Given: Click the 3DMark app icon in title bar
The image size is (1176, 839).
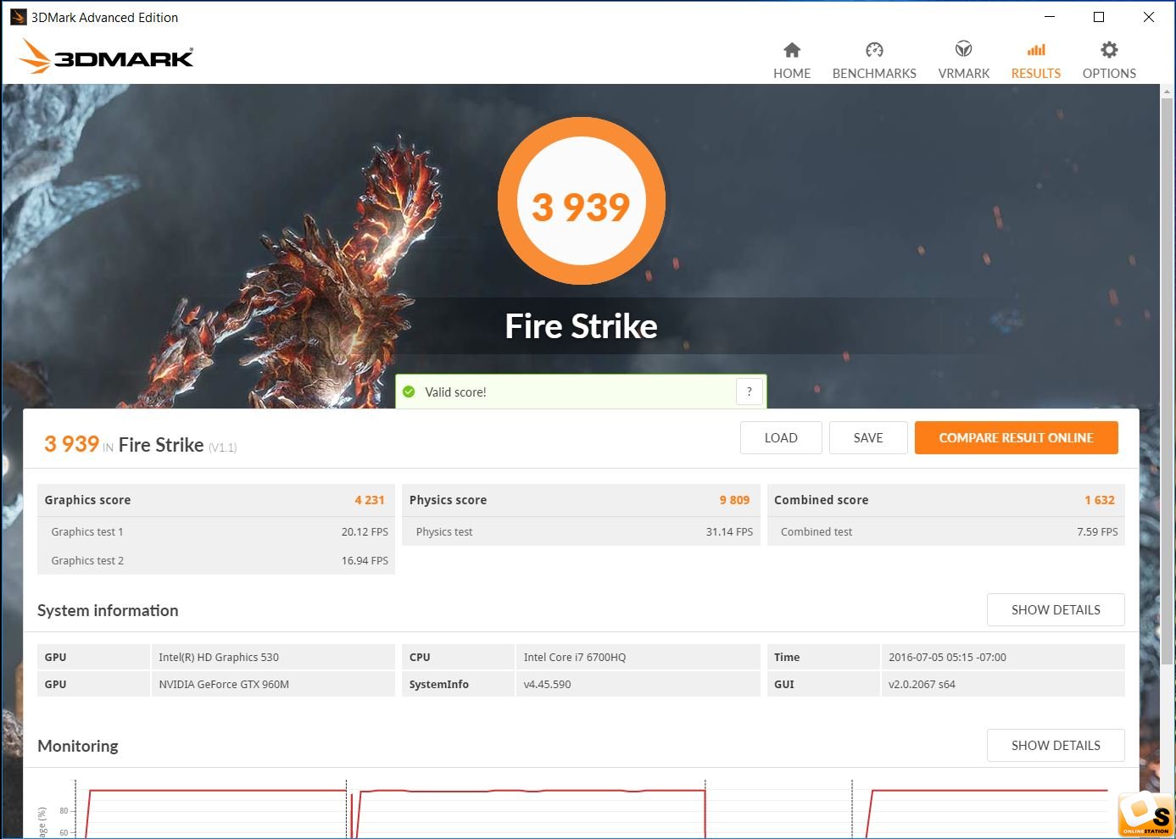Looking at the screenshot, I should tap(18, 17).
